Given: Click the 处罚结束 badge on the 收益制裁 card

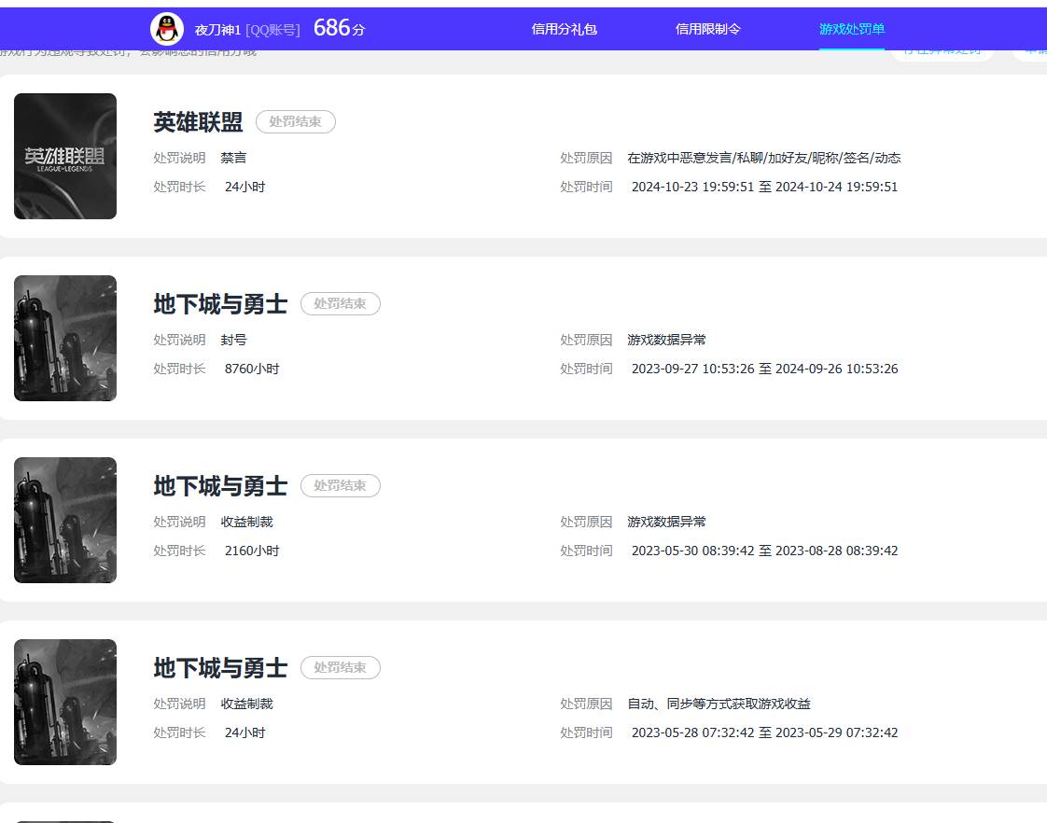Looking at the screenshot, I should point(341,485).
